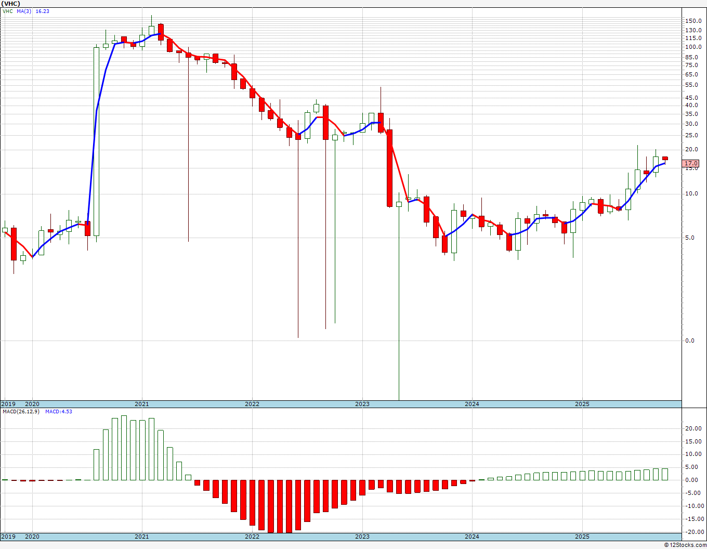Select 2020 on the MACD panel time axis
The image size is (707, 549).
coord(32,537)
